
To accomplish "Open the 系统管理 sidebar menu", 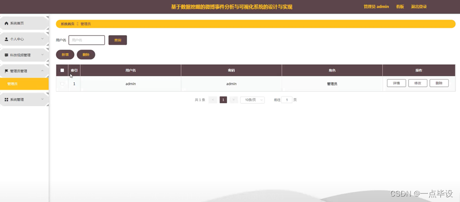I will [24, 100].
